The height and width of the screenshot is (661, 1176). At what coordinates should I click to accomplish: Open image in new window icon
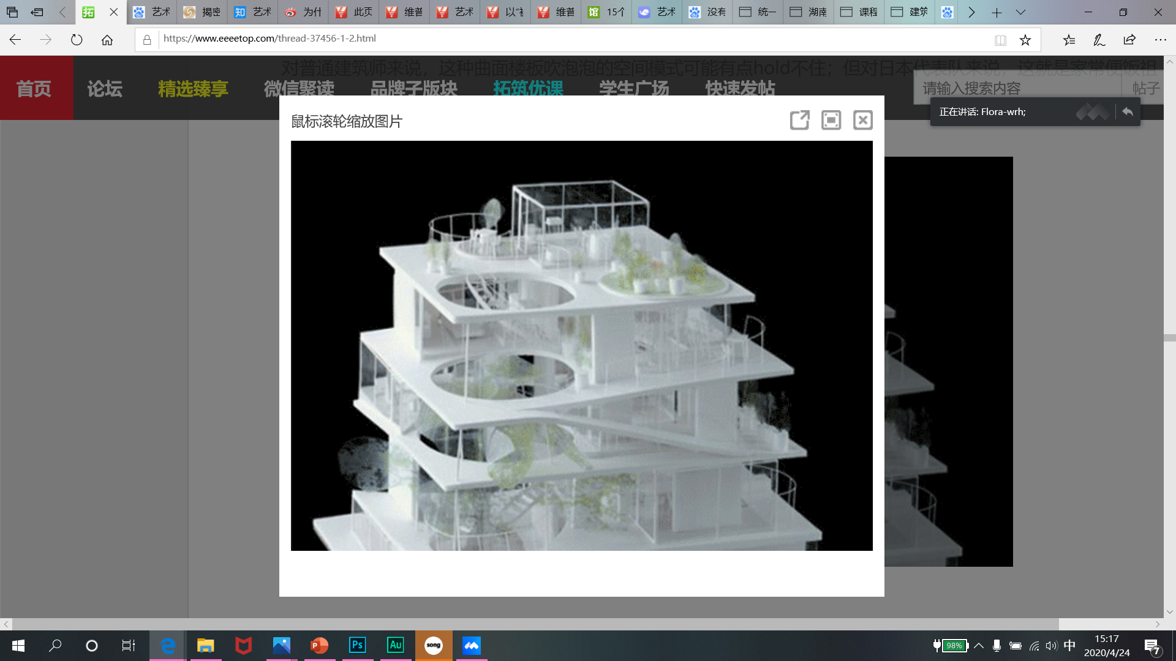click(799, 120)
